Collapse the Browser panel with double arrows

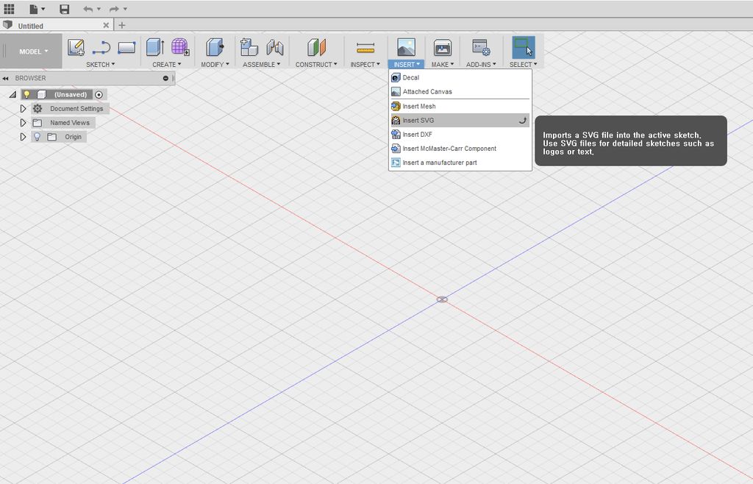pyautogui.click(x=5, y=78)
